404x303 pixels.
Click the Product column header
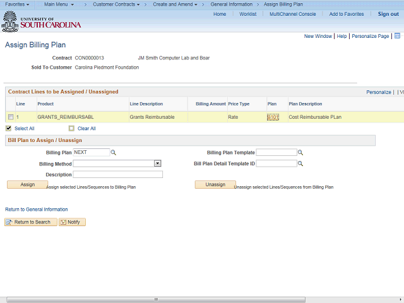coord(45,104)
